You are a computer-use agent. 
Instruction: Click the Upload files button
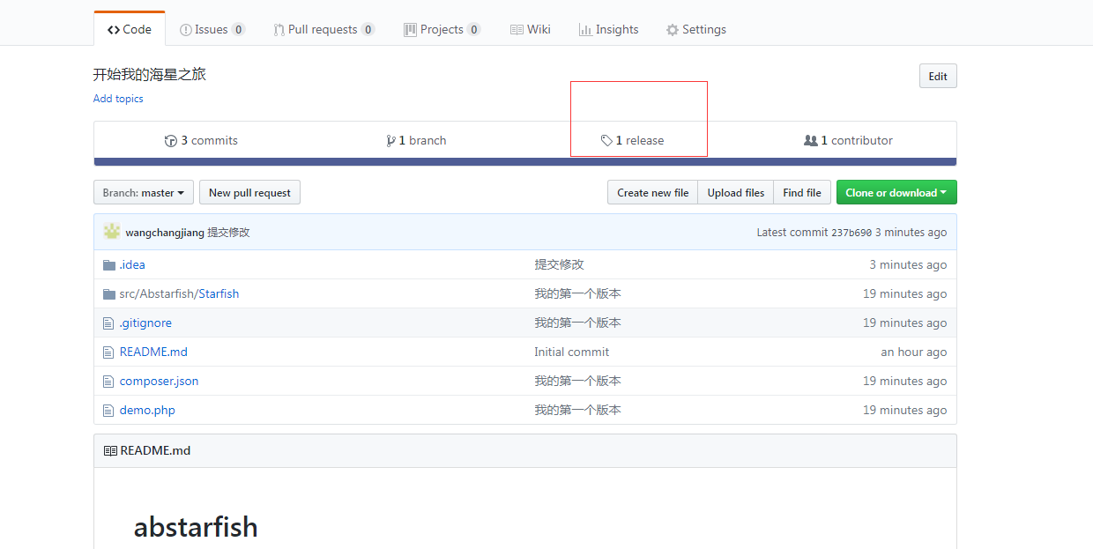click(735, 192)
